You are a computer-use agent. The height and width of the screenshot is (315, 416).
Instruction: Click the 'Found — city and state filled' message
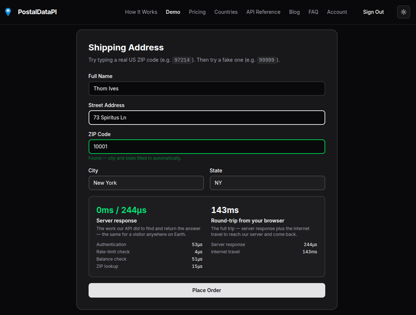pos(135,158)
